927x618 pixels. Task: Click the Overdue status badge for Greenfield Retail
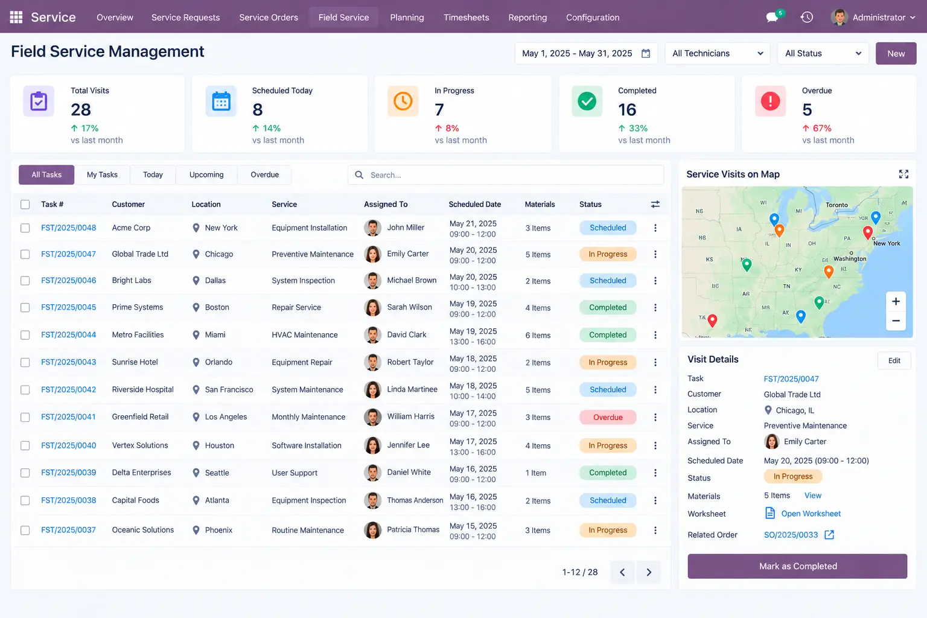point(608,417)
